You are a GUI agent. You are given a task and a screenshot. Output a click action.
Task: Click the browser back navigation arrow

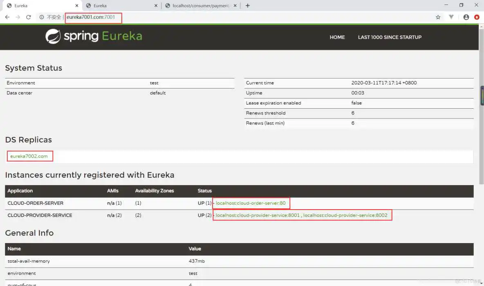point(7,17)
